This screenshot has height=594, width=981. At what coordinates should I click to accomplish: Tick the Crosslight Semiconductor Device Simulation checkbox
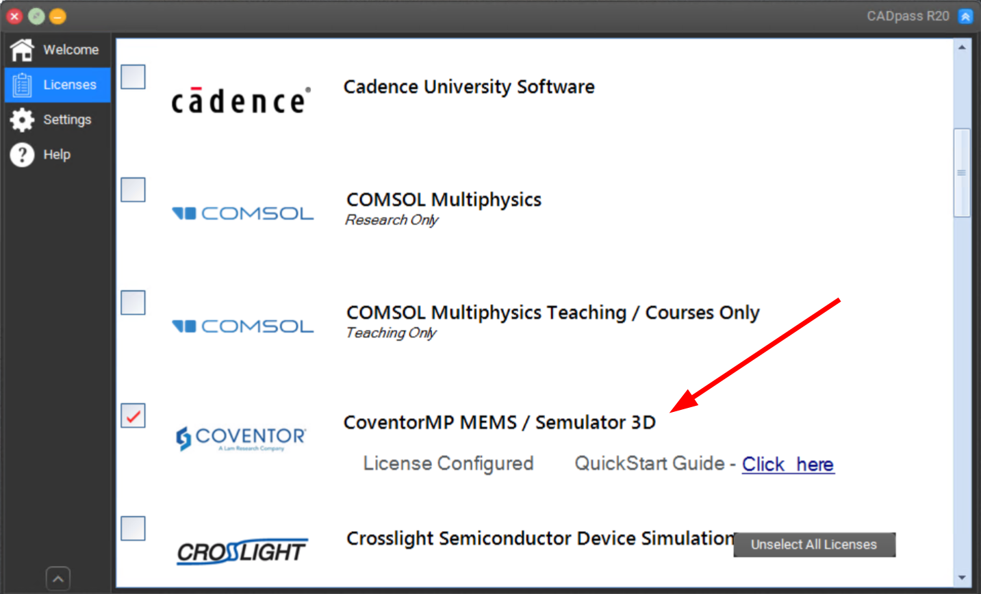coord(133,528)
